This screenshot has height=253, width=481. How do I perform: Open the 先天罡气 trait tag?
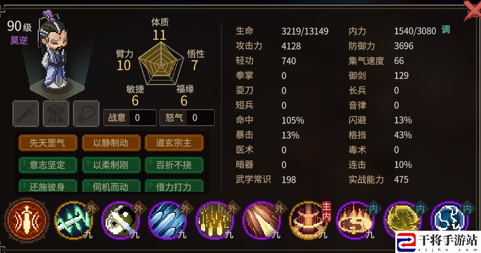(x=47, y=143)
